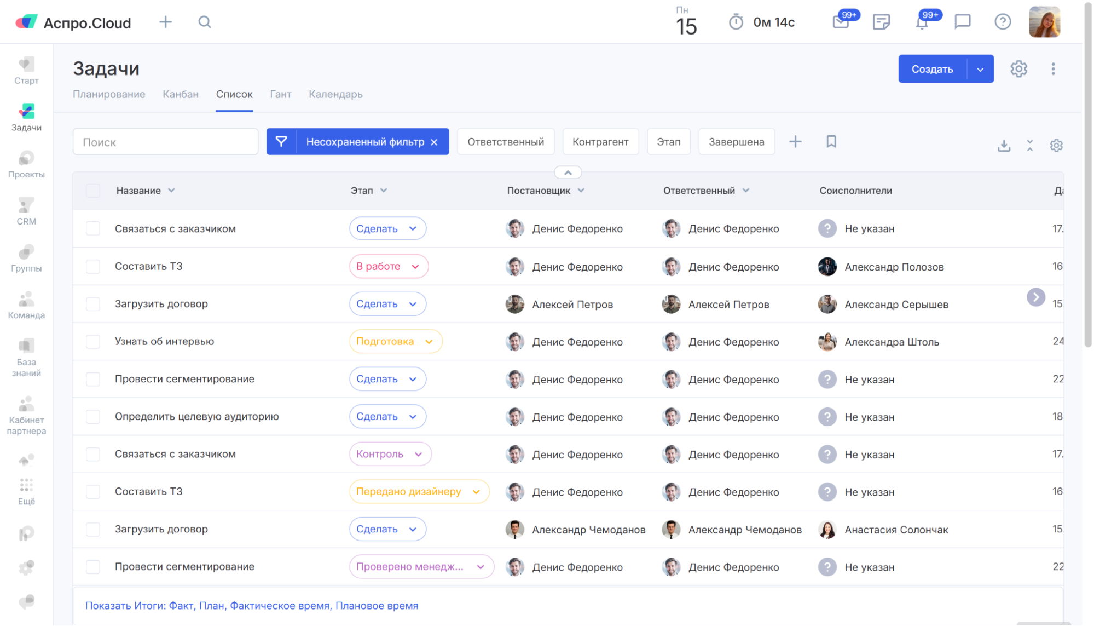The height and width of the screenshot is (626, 1094).
Task: Click the stopwatch timer icon
Action: coord(736,22)
